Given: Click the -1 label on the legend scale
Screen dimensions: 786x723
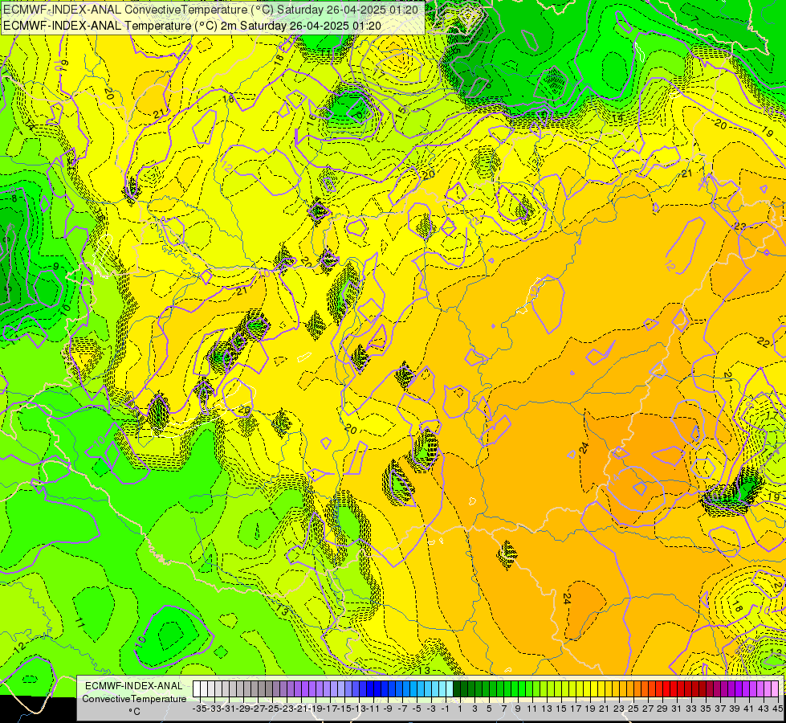Looking at the screenshot, I should [446, 709].
